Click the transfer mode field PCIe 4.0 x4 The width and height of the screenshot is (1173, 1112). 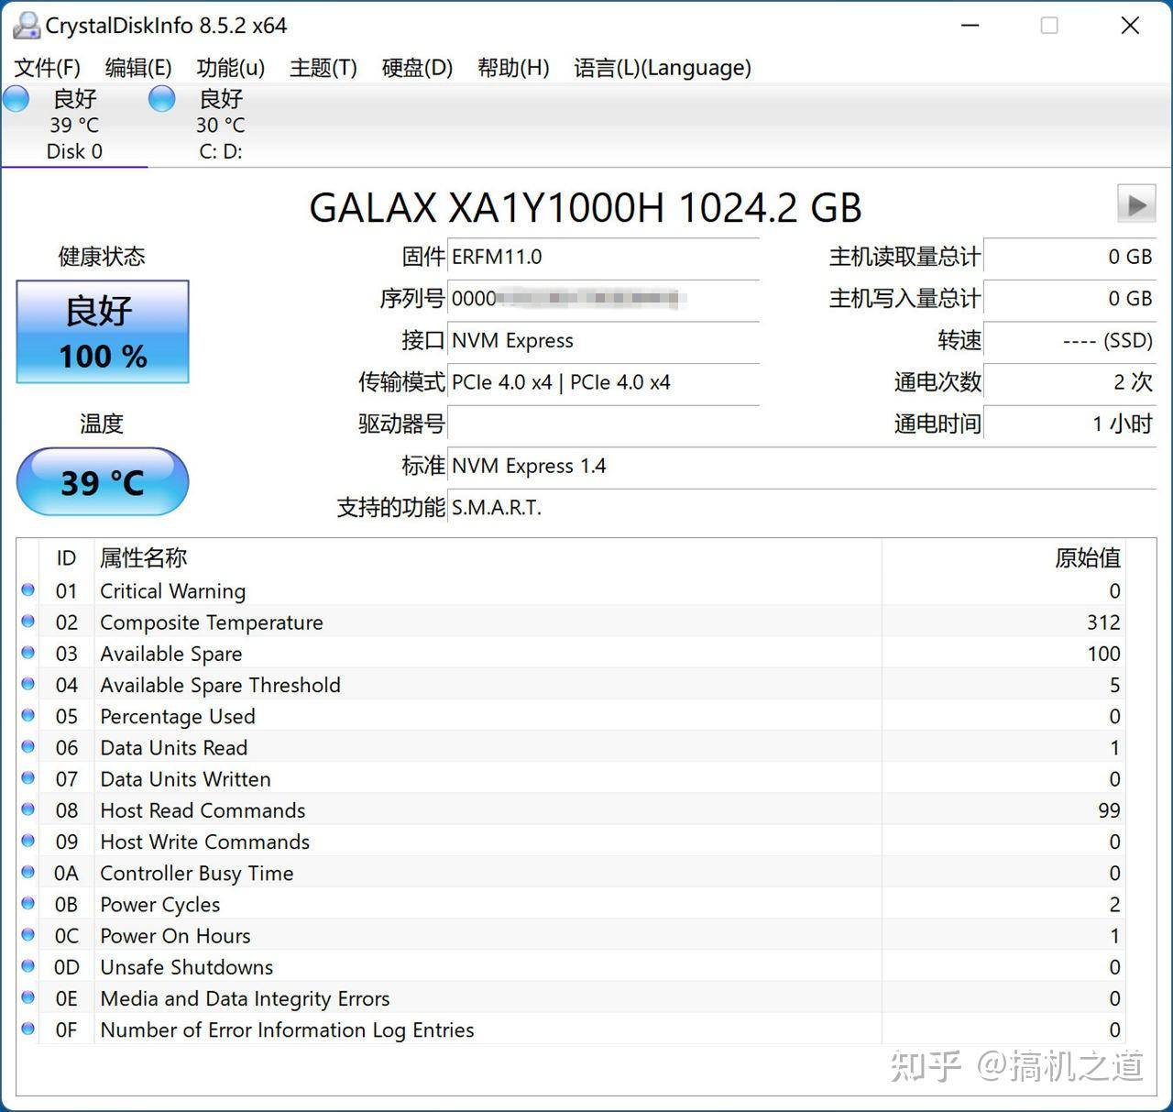tap(604, 382)
